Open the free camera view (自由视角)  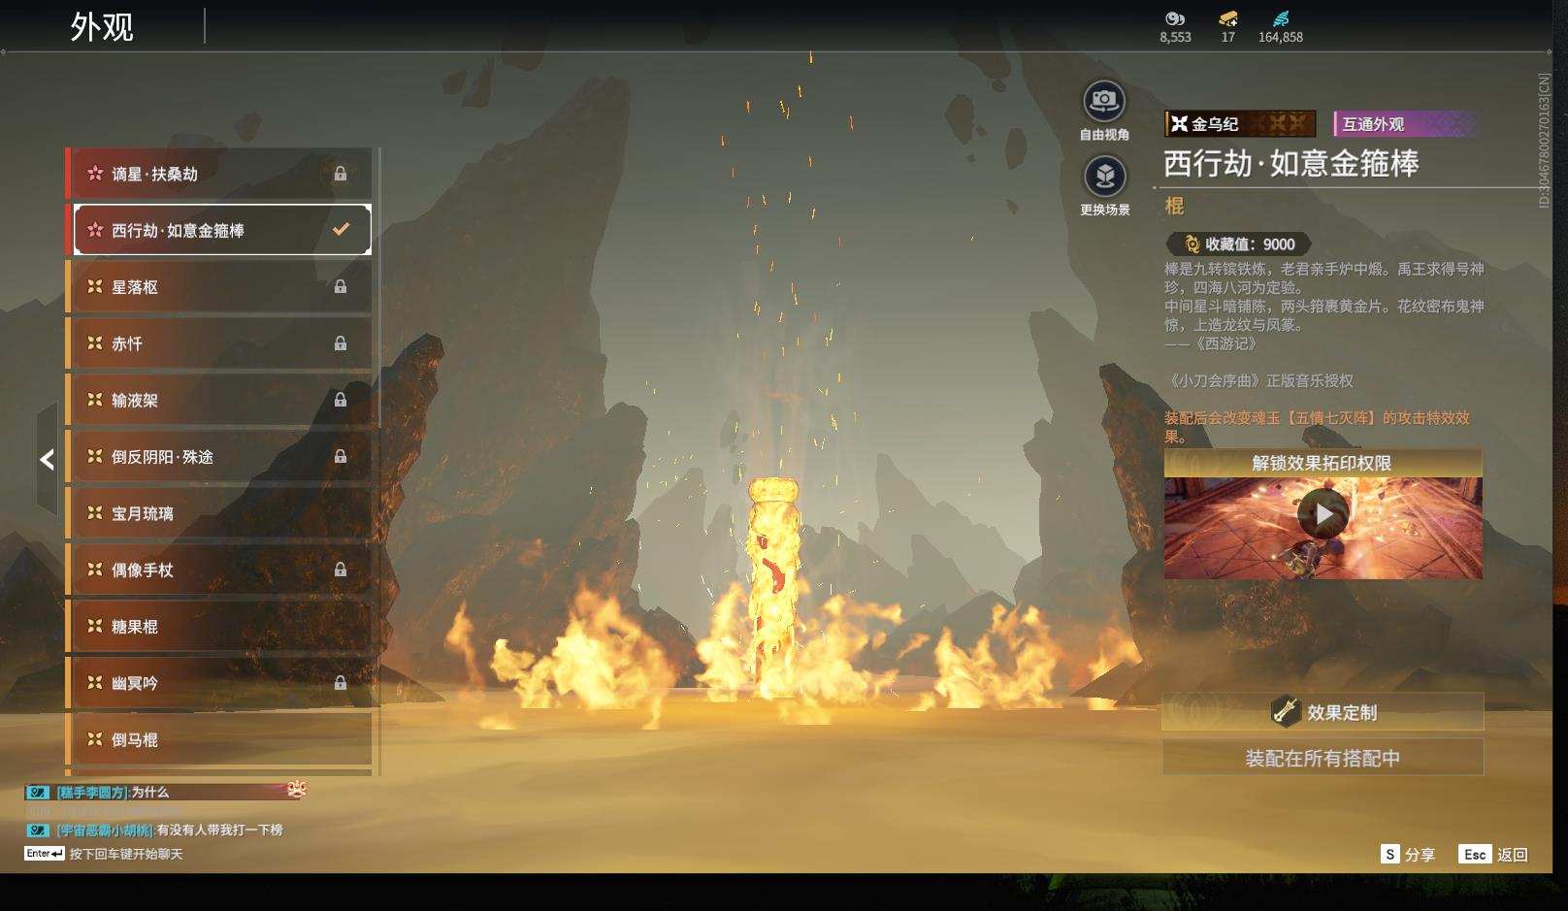click(x=1104, y=101)
